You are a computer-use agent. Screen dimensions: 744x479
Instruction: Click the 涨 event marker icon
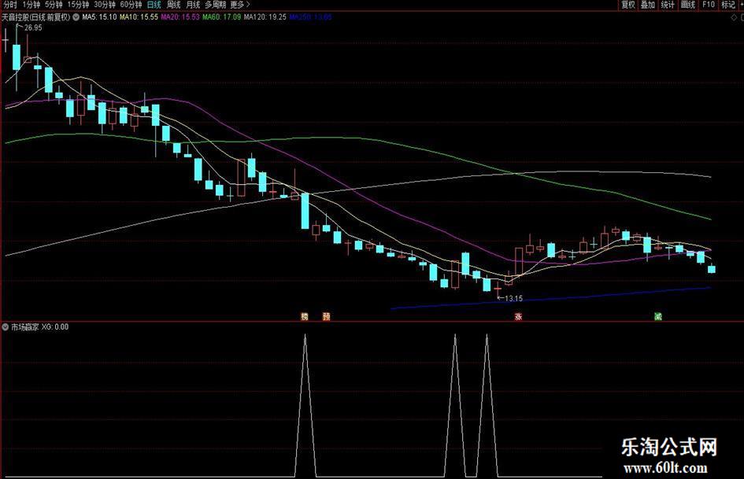click(518, 316)
